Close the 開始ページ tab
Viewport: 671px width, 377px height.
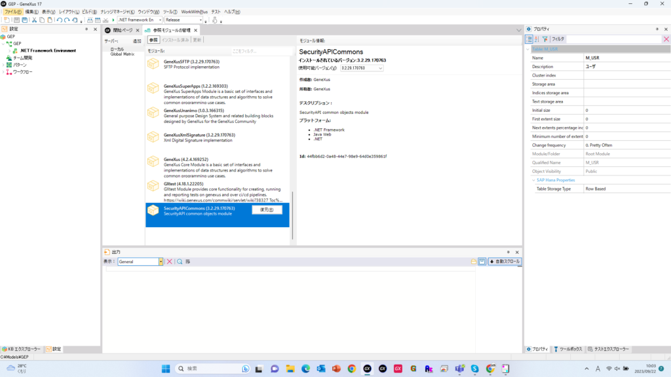point(138,30)
